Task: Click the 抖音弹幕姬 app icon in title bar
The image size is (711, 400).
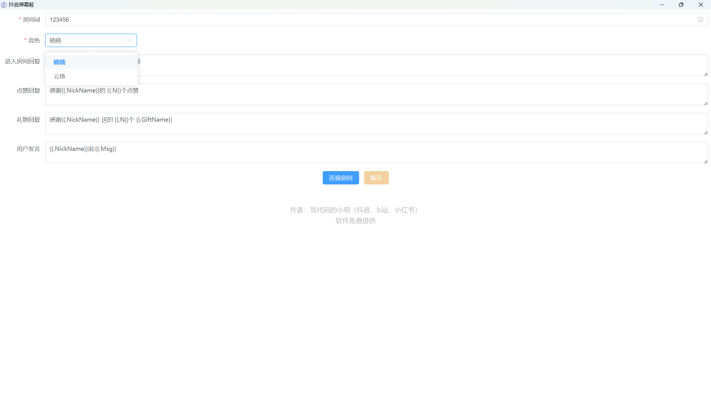Action: point(4,4)
